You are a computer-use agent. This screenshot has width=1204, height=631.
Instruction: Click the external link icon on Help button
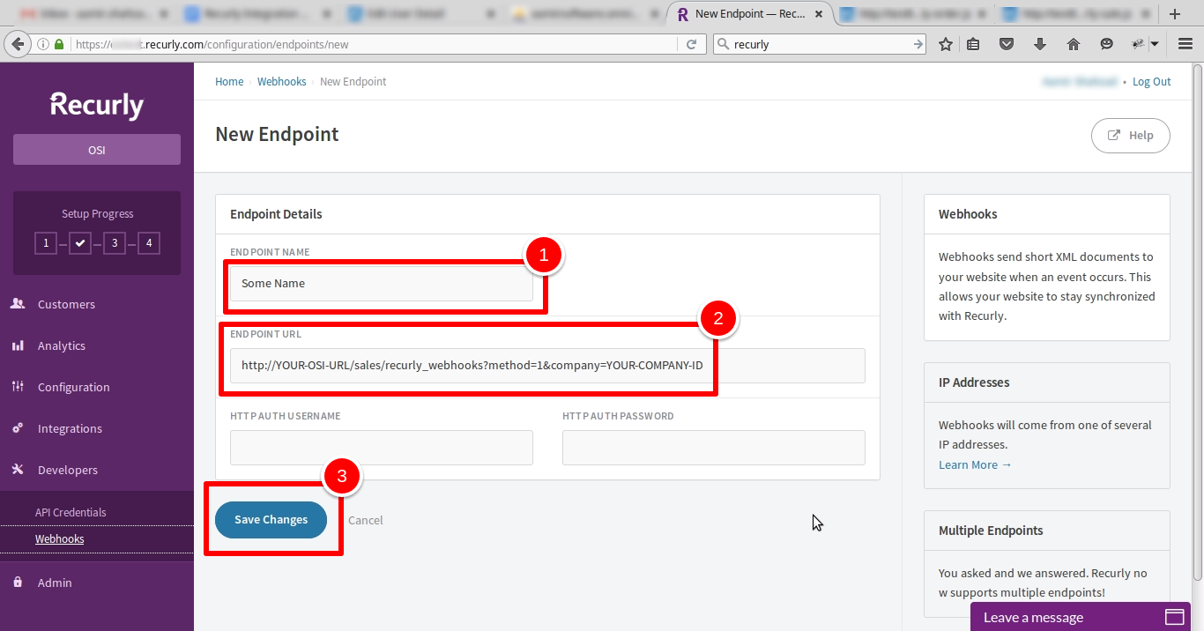point(1114,136)
